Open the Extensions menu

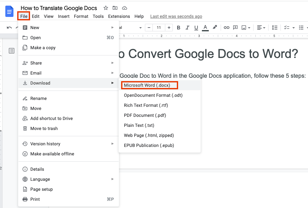(x=119, y=16)
